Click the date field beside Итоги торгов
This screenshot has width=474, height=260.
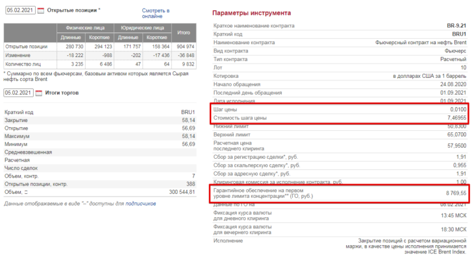coord(18,93)
